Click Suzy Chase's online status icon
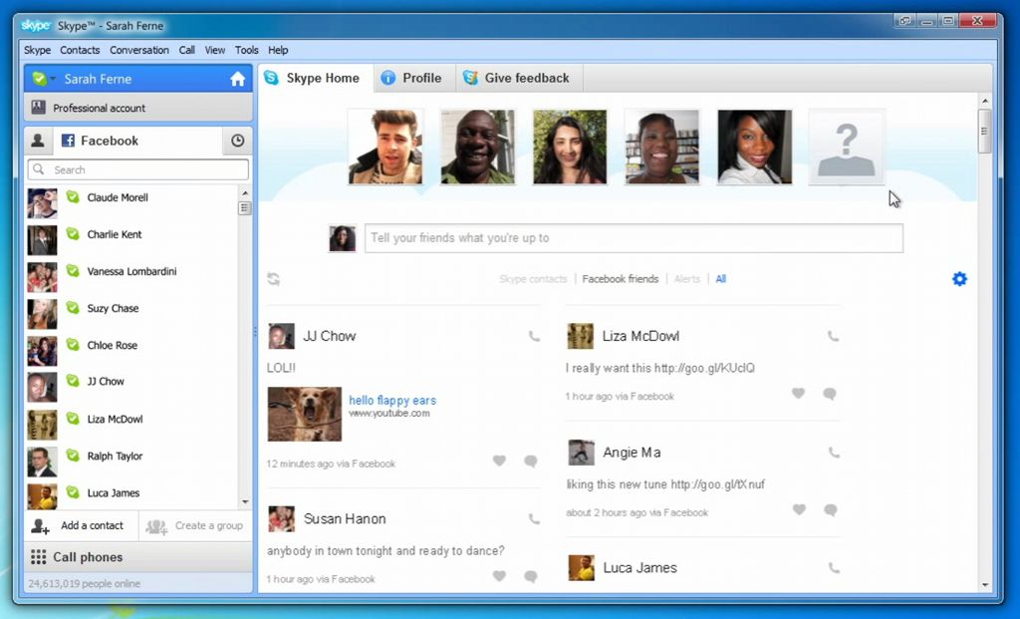The height and width of the screenshot is (619, 1020). tap(73, 307)
